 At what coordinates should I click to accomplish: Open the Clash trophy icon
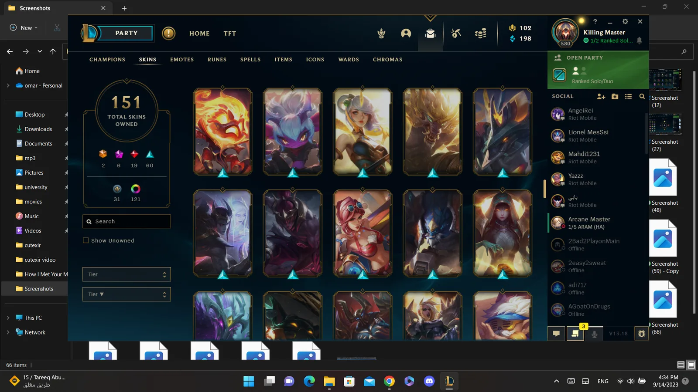pyautogui.click(x=381, y=34)
